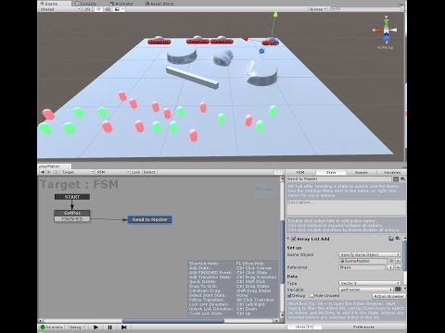Click the graph vertical scrollbar thumb

(282, 252)
